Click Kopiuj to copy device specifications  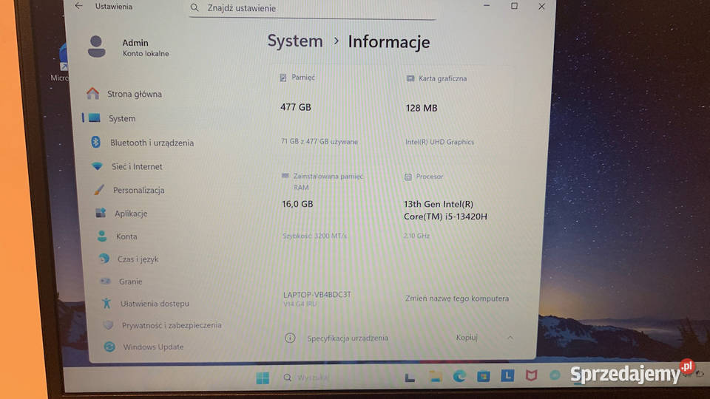467,338
